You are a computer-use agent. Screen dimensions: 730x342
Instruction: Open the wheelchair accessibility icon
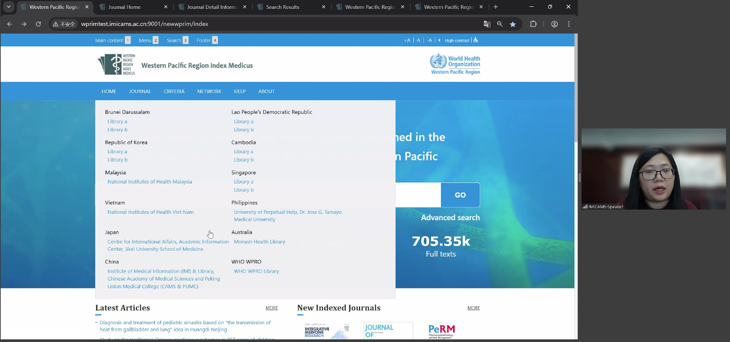pos(476,40)
